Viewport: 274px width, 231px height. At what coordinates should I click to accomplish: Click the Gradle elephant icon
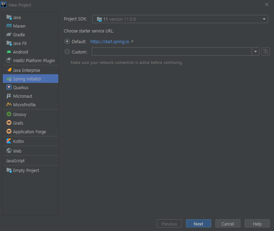click(x=9, y=34)
